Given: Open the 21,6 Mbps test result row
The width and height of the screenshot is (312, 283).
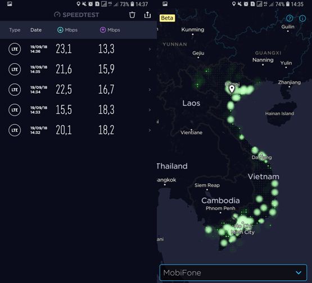Looking at the screenshot, I should (x=78, y=69).
